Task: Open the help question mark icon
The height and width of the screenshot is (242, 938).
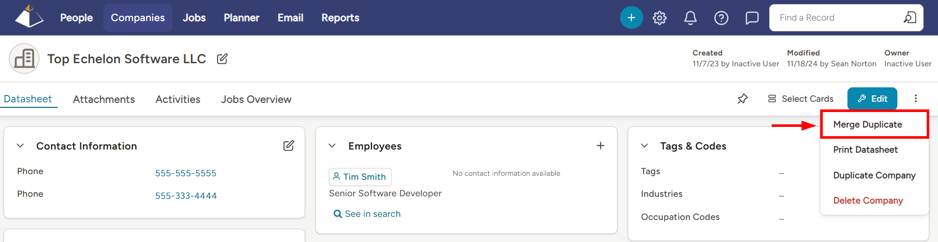Action: tap(721, 18)
